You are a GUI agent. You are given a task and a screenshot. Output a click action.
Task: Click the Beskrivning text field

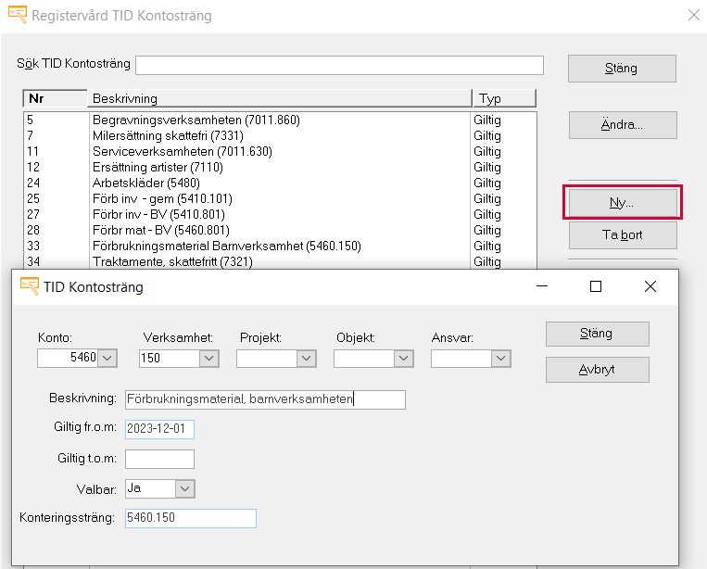(265, 399)
